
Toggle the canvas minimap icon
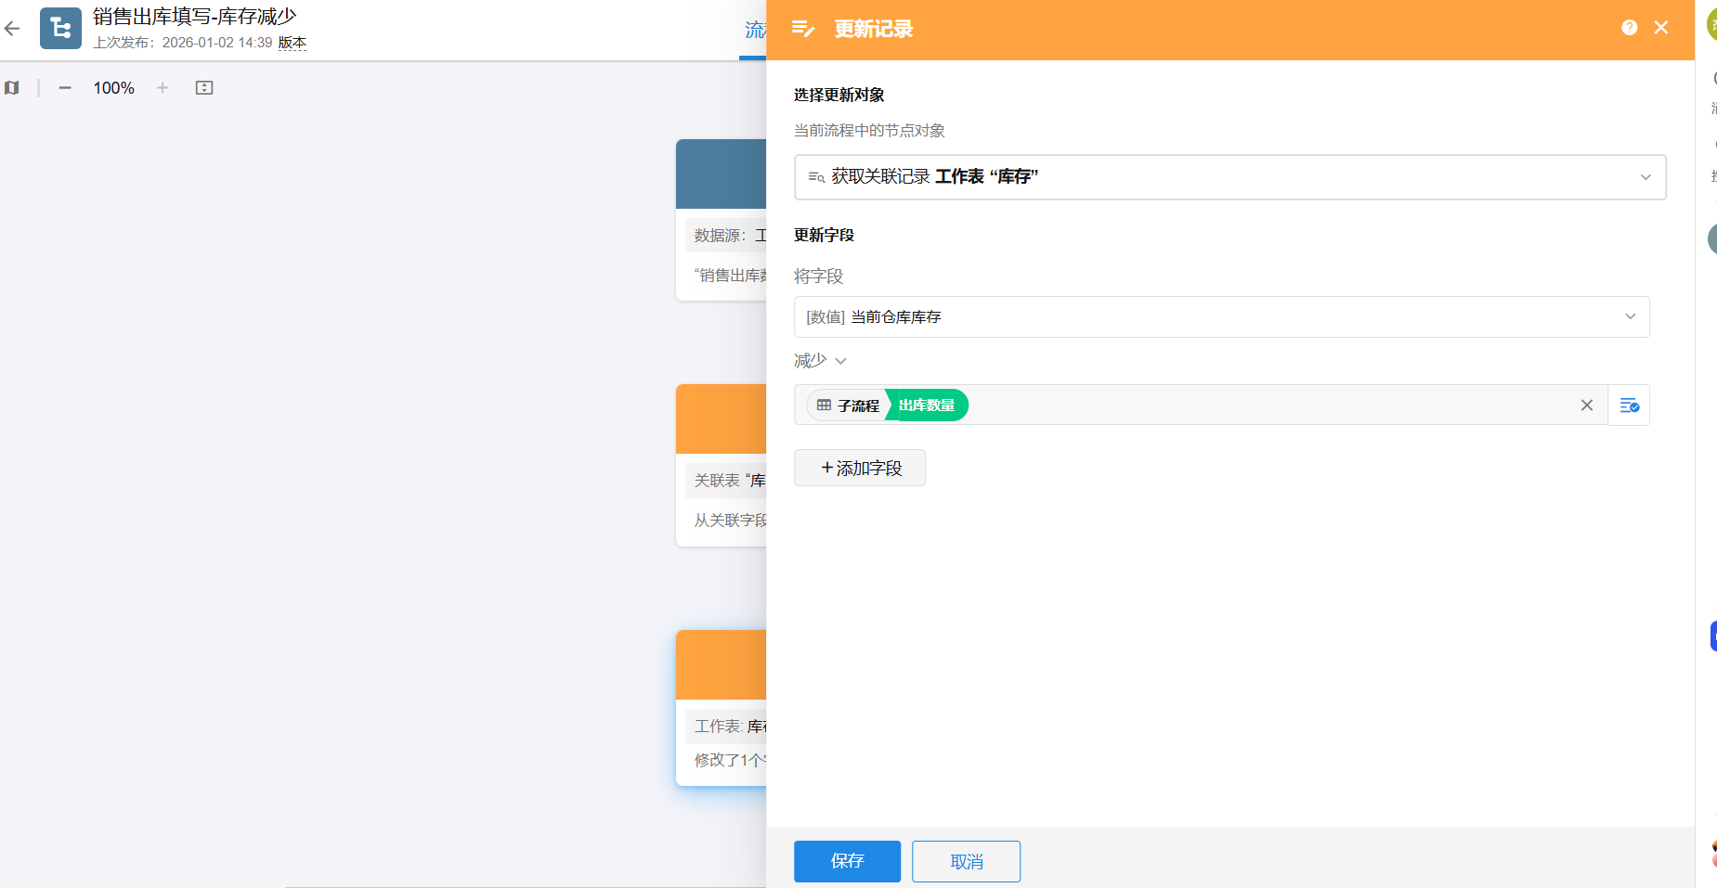tap(12, 88)
